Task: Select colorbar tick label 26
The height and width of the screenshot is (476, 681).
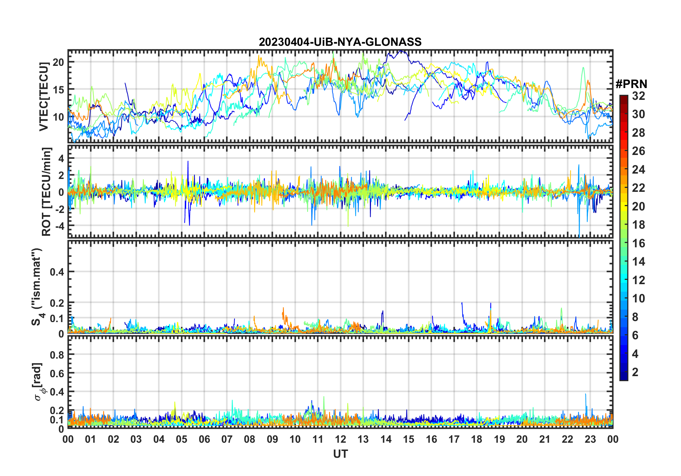Action: pos(638,151)
